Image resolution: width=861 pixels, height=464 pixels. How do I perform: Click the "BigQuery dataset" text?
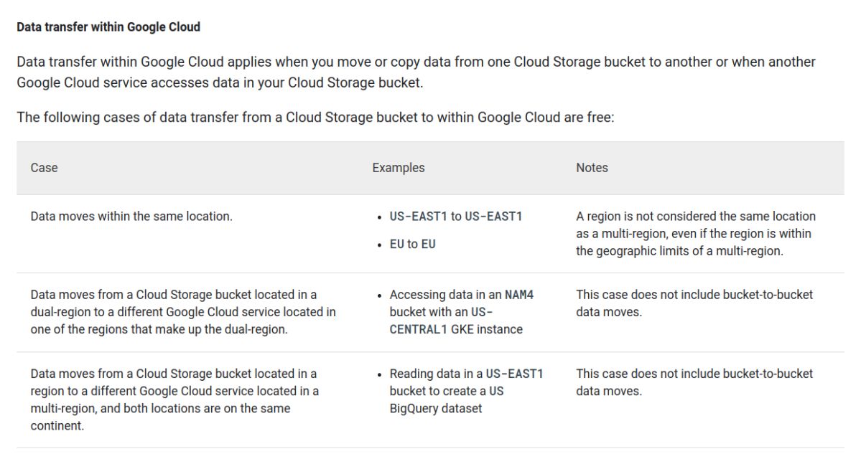pos(436,409)
